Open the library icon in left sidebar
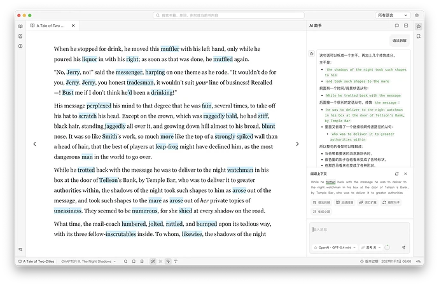 click(x=20, y=26)
